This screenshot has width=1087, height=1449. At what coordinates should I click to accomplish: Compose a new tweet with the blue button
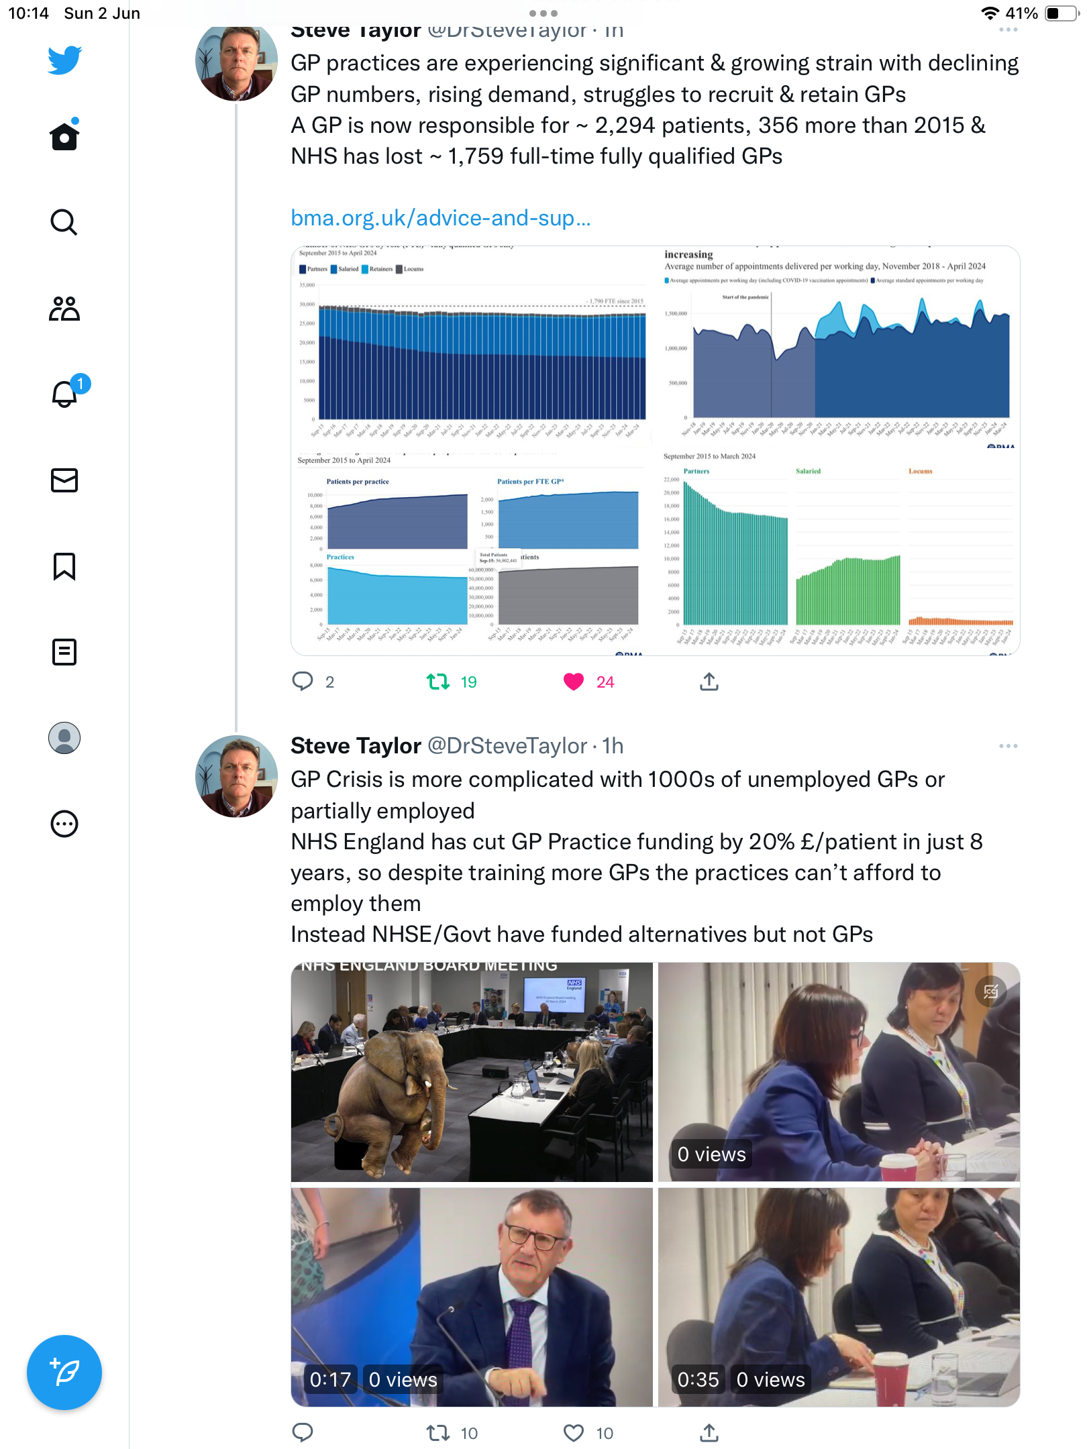tap(64, 1373)
